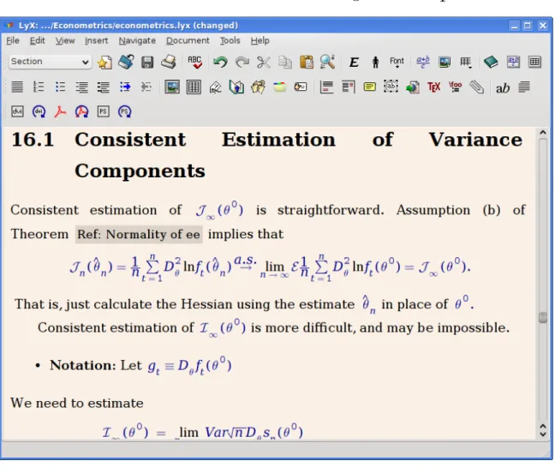Image resolution: width=555 pixels, height=473 pixels.
Task: Click the vertical scrollbar thumb
Action: (x=543, y=317)
